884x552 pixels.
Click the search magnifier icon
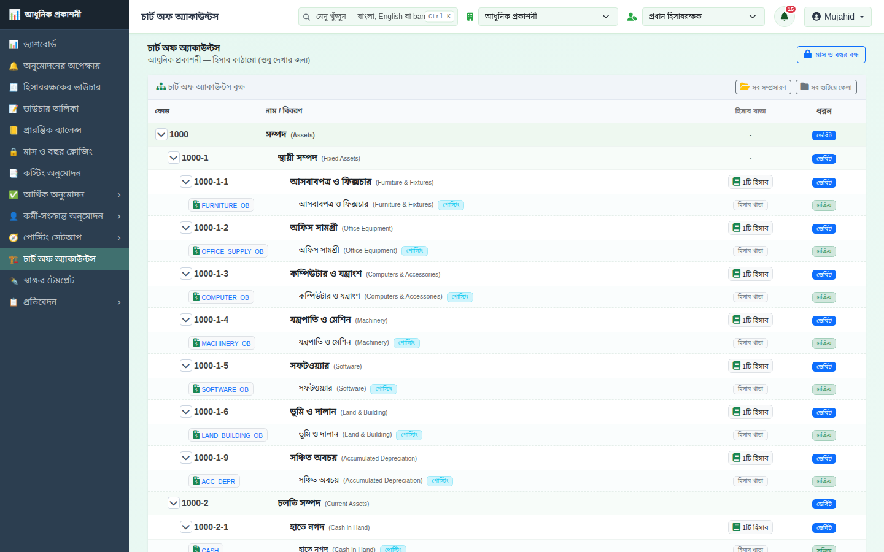pos(307,17)
